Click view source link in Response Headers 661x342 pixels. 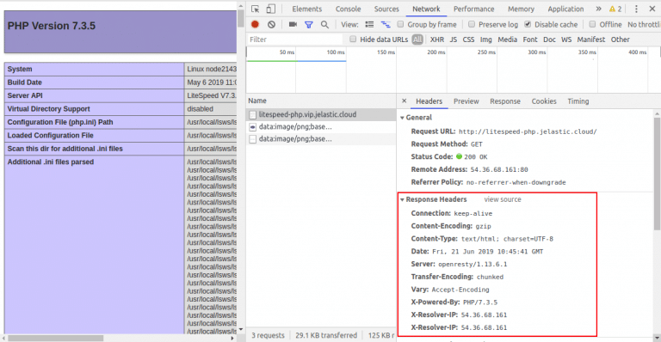click(x=503, y=199)
